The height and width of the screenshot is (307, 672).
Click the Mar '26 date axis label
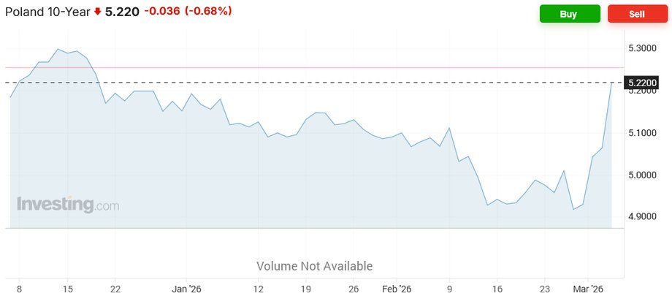(x=587, y=289)
